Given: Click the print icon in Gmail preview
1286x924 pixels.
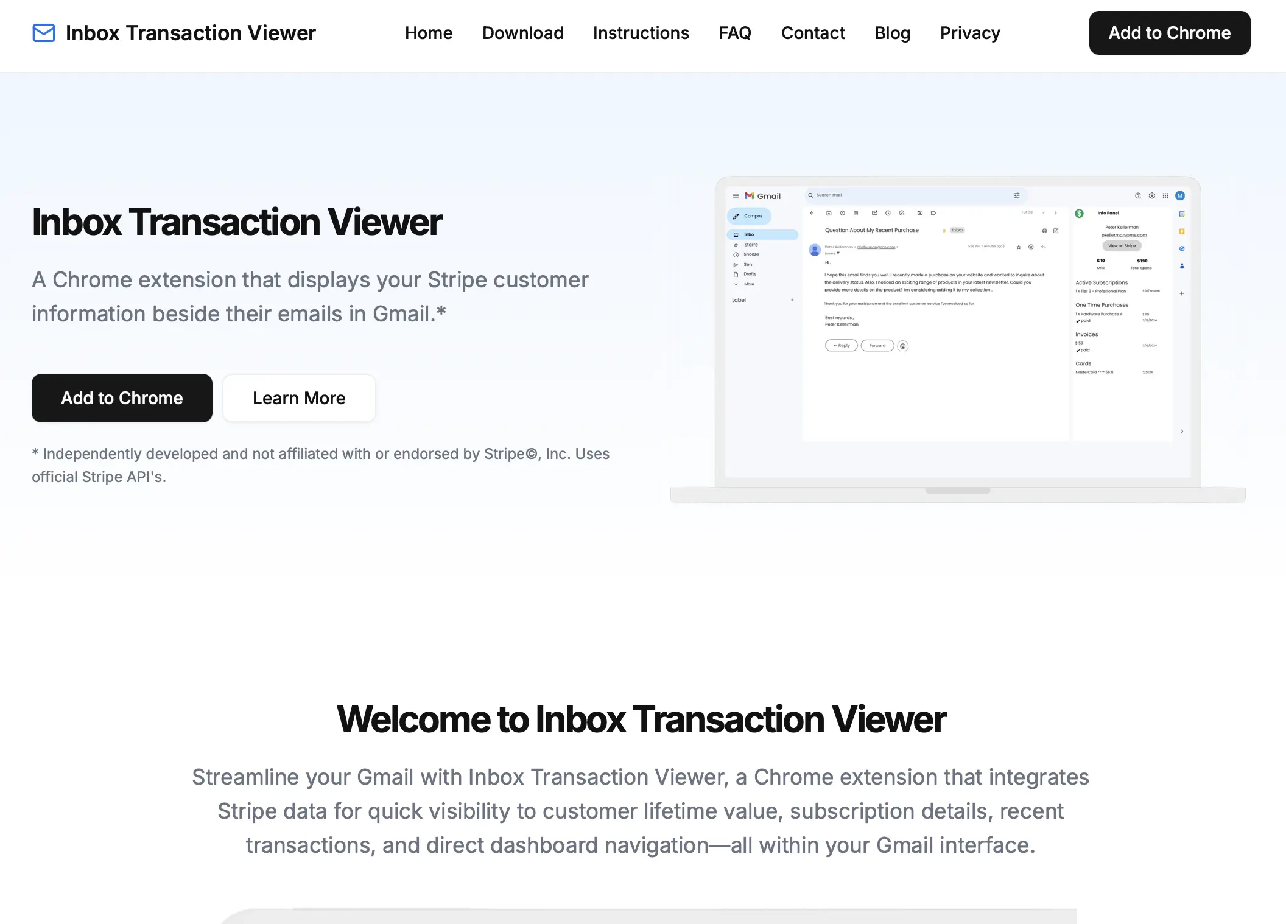Looking at the screenshot, I should pos(1044,231).
